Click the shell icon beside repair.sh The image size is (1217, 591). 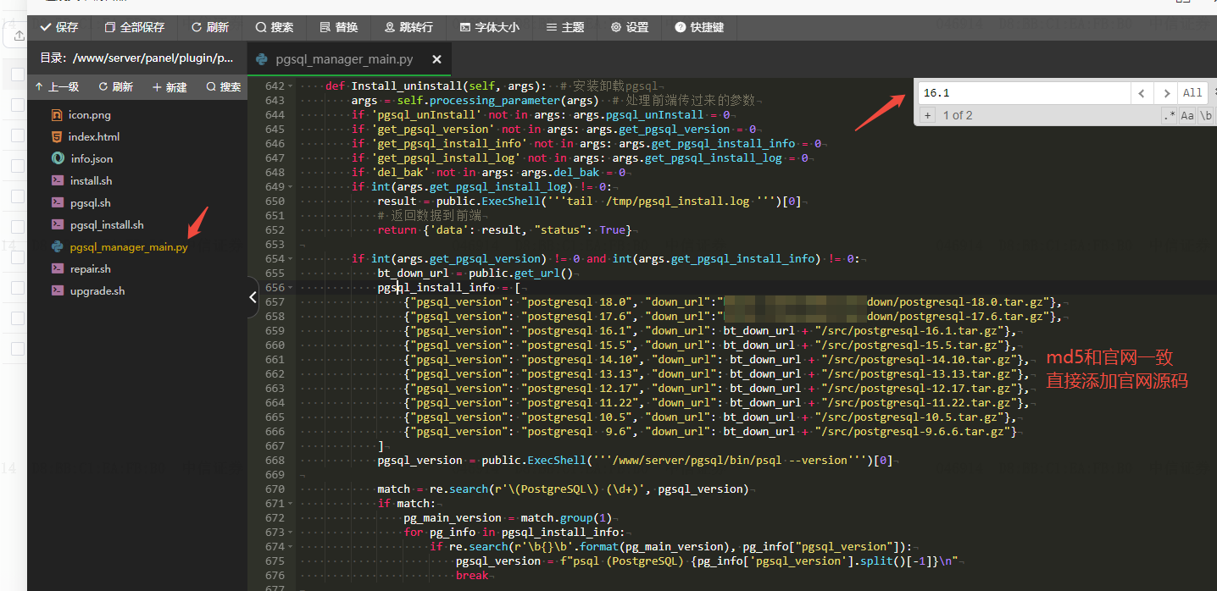tap(58, 268)
